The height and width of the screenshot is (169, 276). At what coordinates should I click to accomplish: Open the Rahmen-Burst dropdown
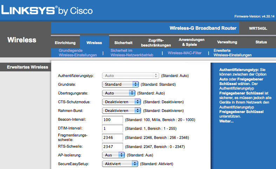tap(121, 111)
